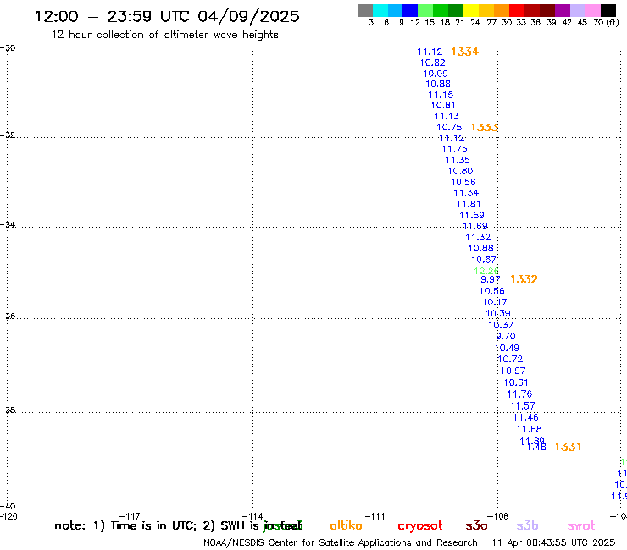The width and height of the screenshot is (627, 550).
Task: Click the wave height reading 10.09
Action: pos(436,74)
